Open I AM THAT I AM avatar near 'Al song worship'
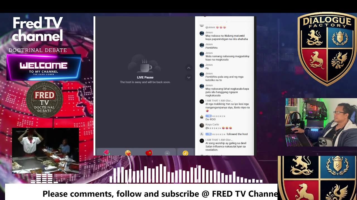The width and height of the screenshot is (357, 200). pos(202,141)
